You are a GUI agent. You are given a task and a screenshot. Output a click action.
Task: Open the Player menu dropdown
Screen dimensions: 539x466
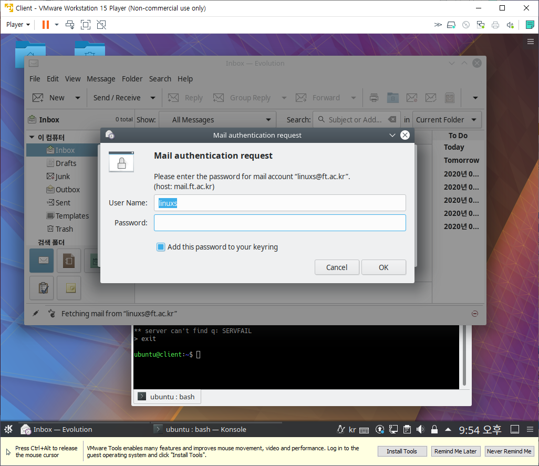tap(18, 25)
